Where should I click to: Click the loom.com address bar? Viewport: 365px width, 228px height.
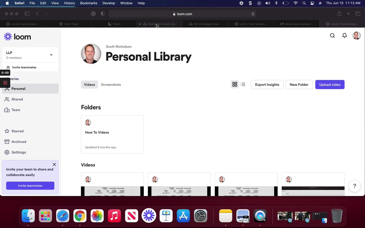(x=182, y=14)
